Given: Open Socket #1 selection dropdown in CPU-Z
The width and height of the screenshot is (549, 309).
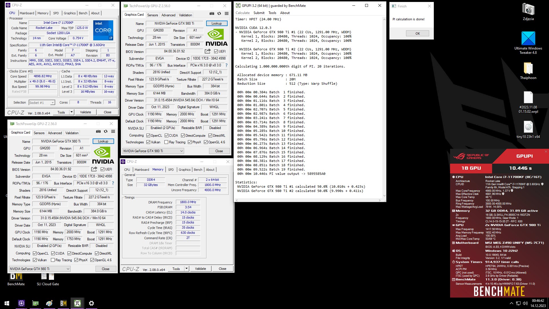Looking at the screenshot, I should (x=42, y=102).
